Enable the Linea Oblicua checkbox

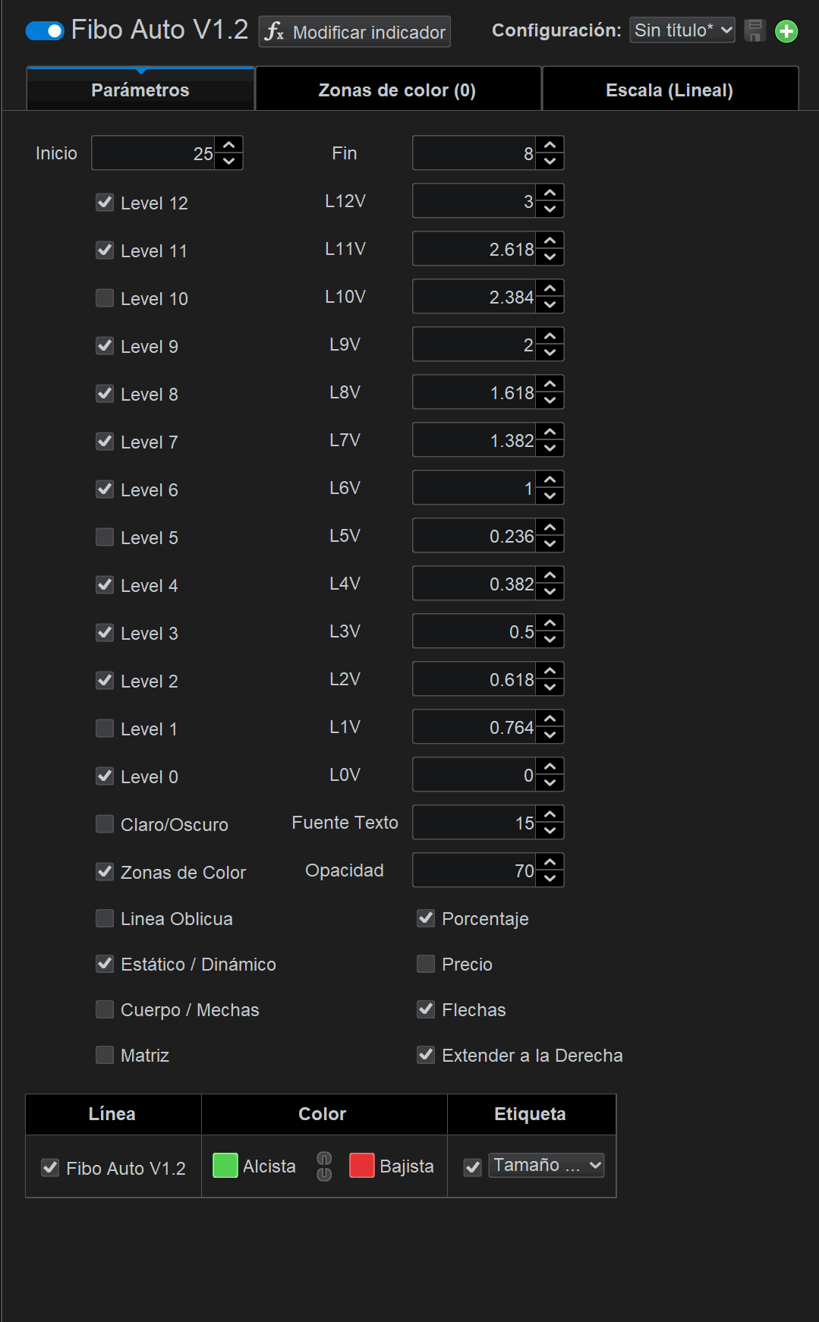[x=105, y=919]
